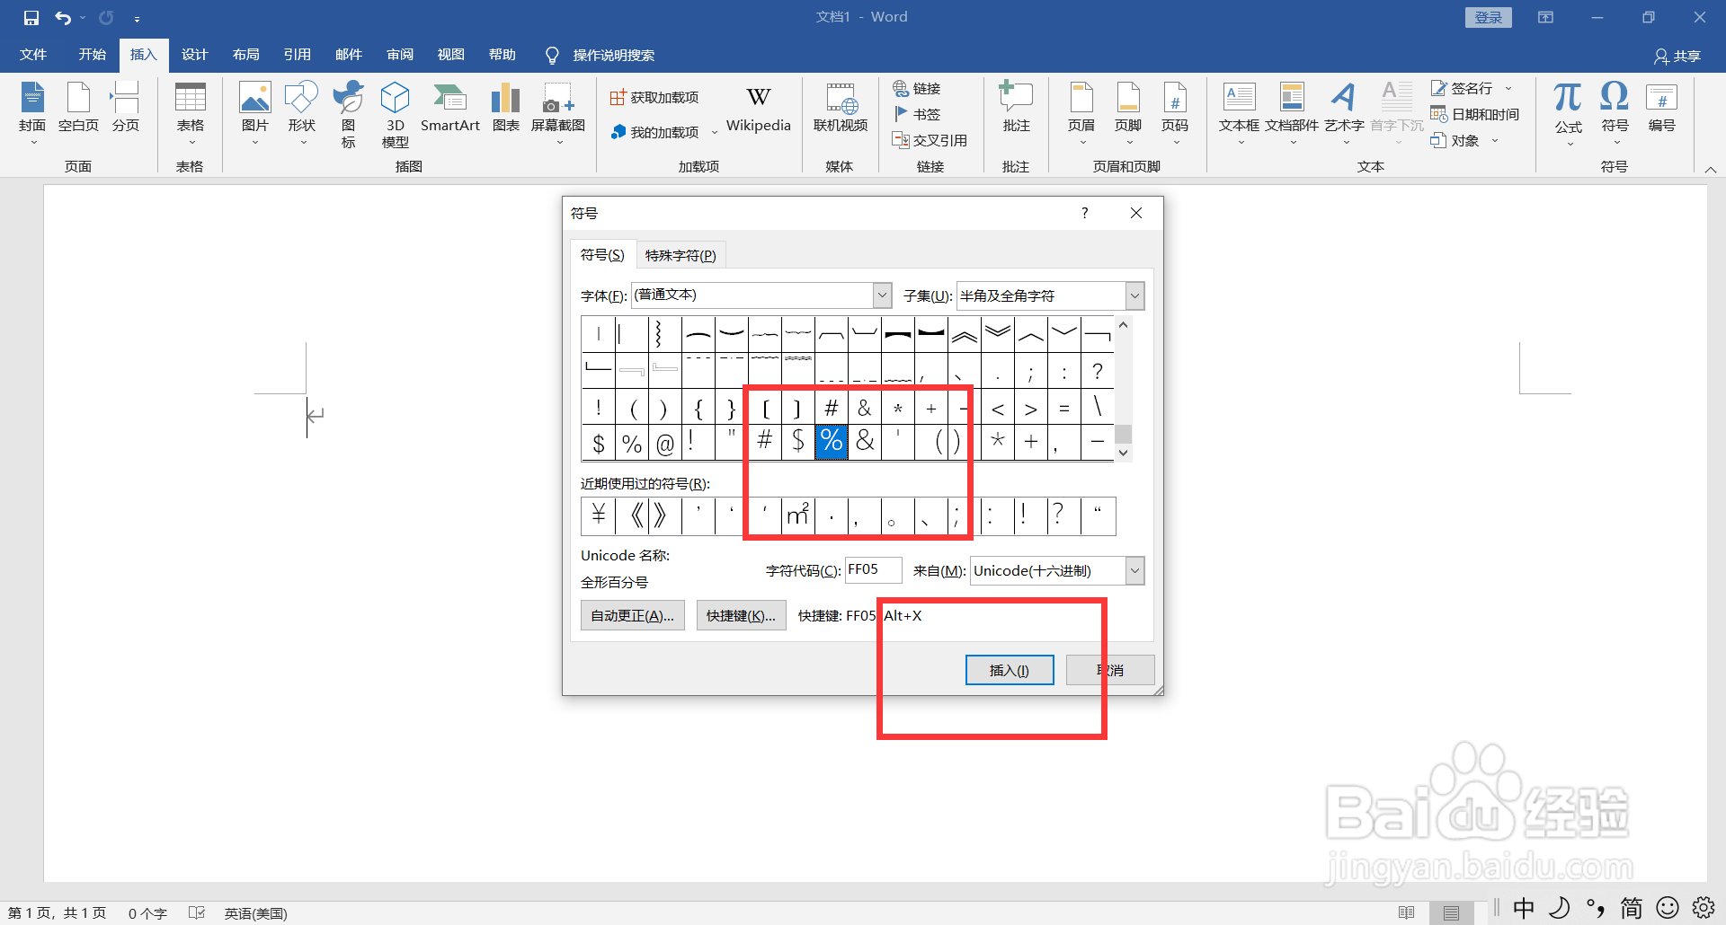Image resolution: width=1726 pixels, height=925 pixels.
Task: Click the Wikipedia add-in icon
Action: click(758, 108)
